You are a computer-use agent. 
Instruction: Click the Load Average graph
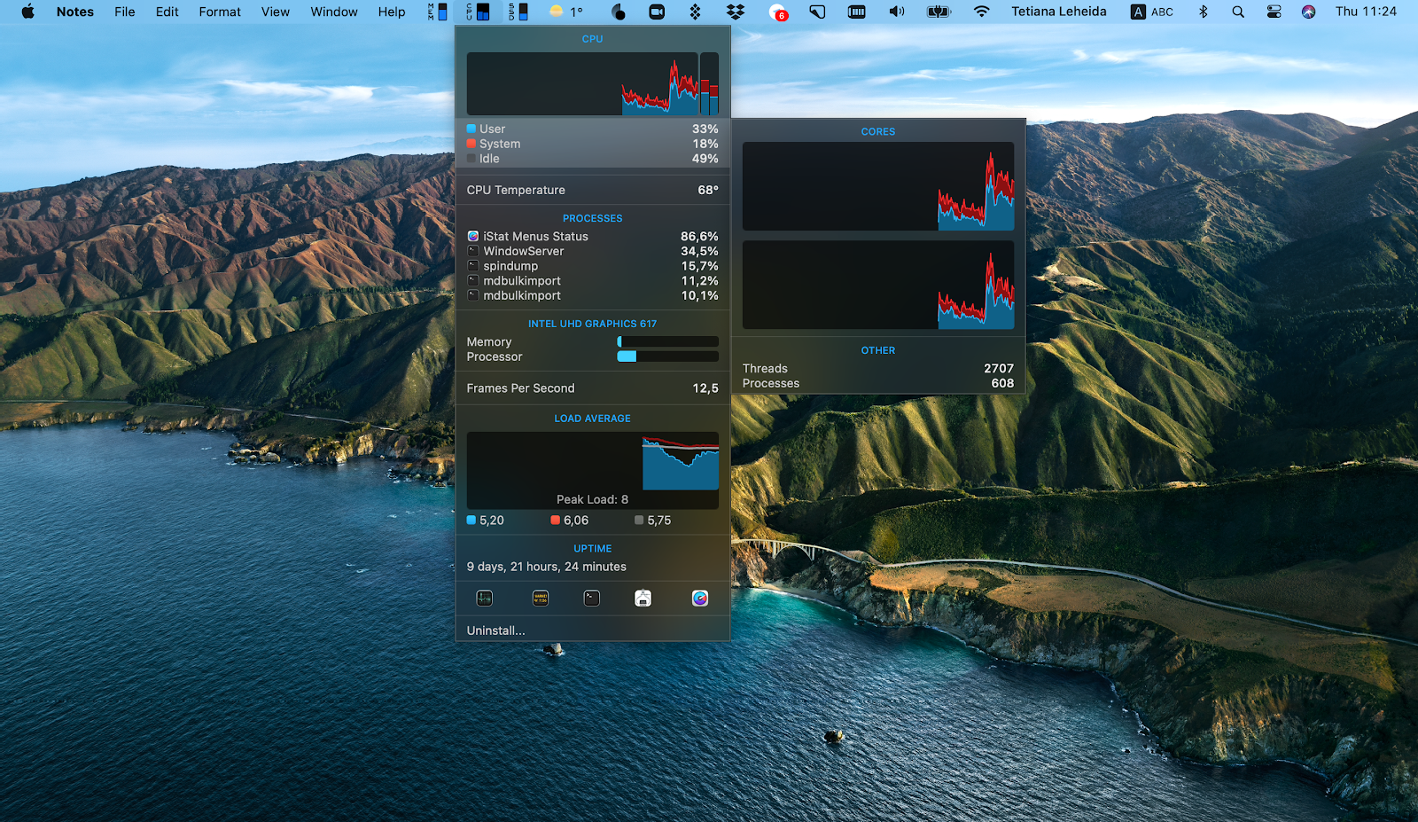(x=593, y=470)
